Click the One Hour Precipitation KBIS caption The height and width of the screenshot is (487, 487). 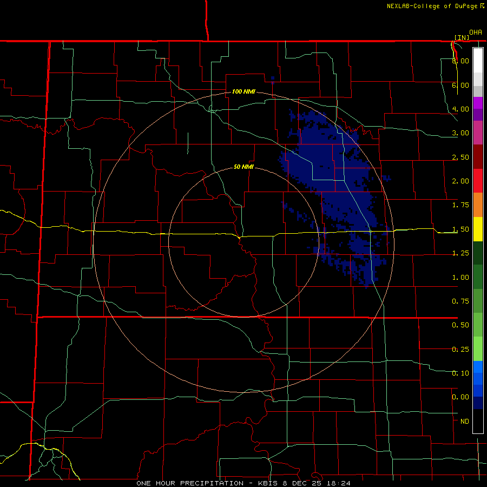click(x=243, y=483)
